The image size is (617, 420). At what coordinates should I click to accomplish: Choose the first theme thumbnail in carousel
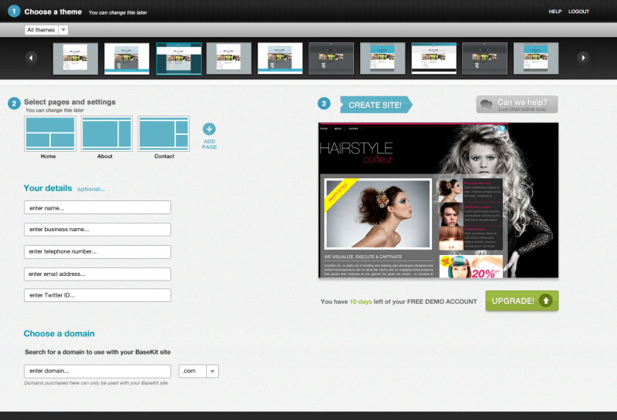click(76, 59)
